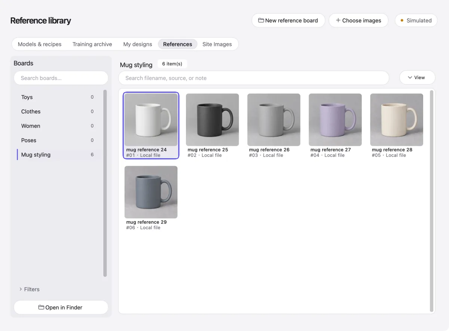Click the Boards panel heading
Screen dimensions: 449x331
click(23, 63)
